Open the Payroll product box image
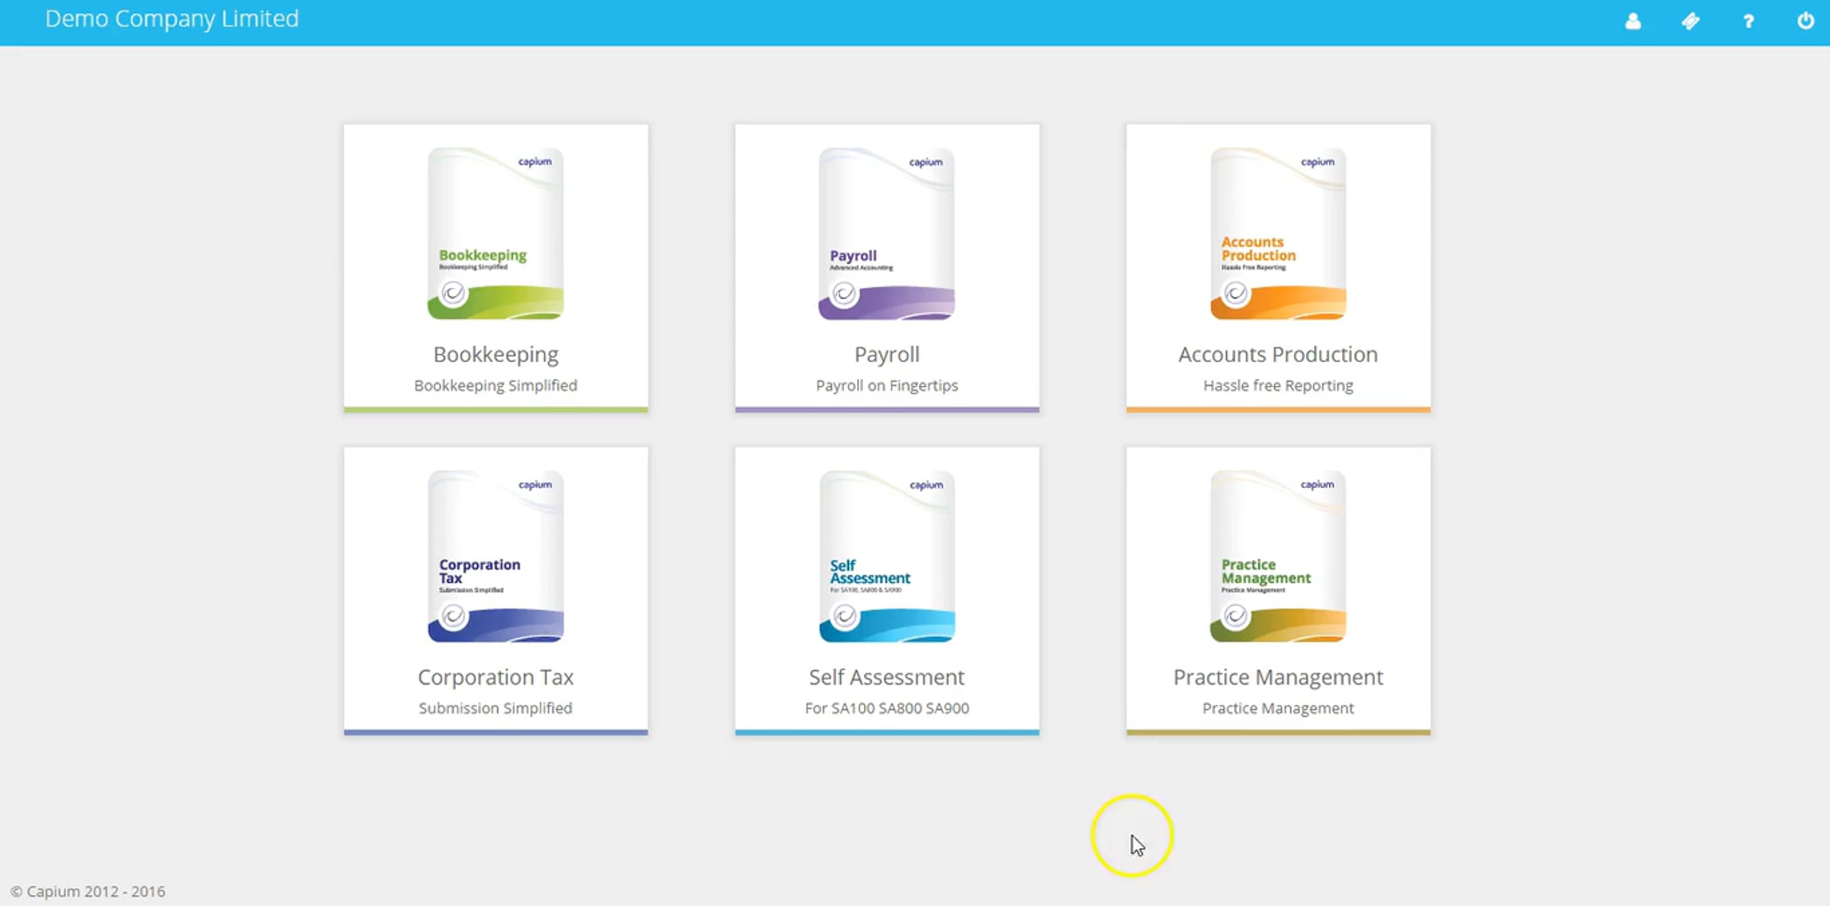 click(x=887, y=233)
